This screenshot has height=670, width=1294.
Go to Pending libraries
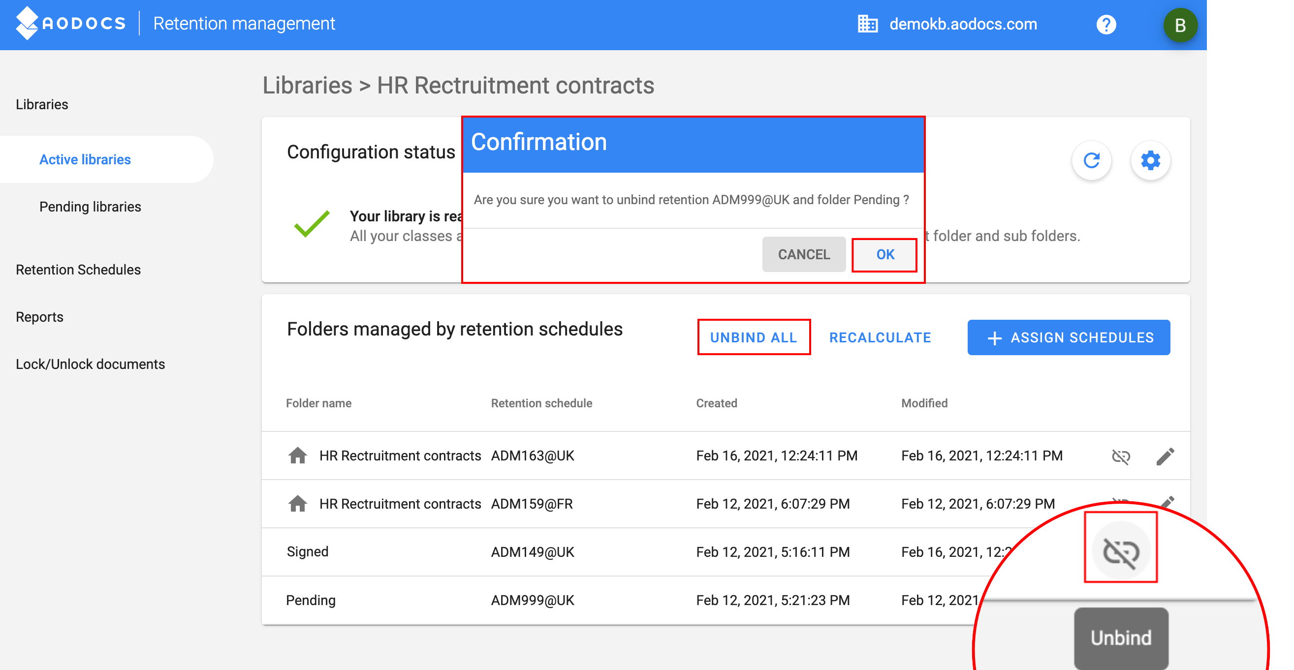tap(91, 206)
